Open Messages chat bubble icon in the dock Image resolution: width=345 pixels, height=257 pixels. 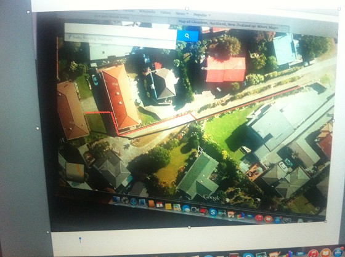[x=185, y=208]
